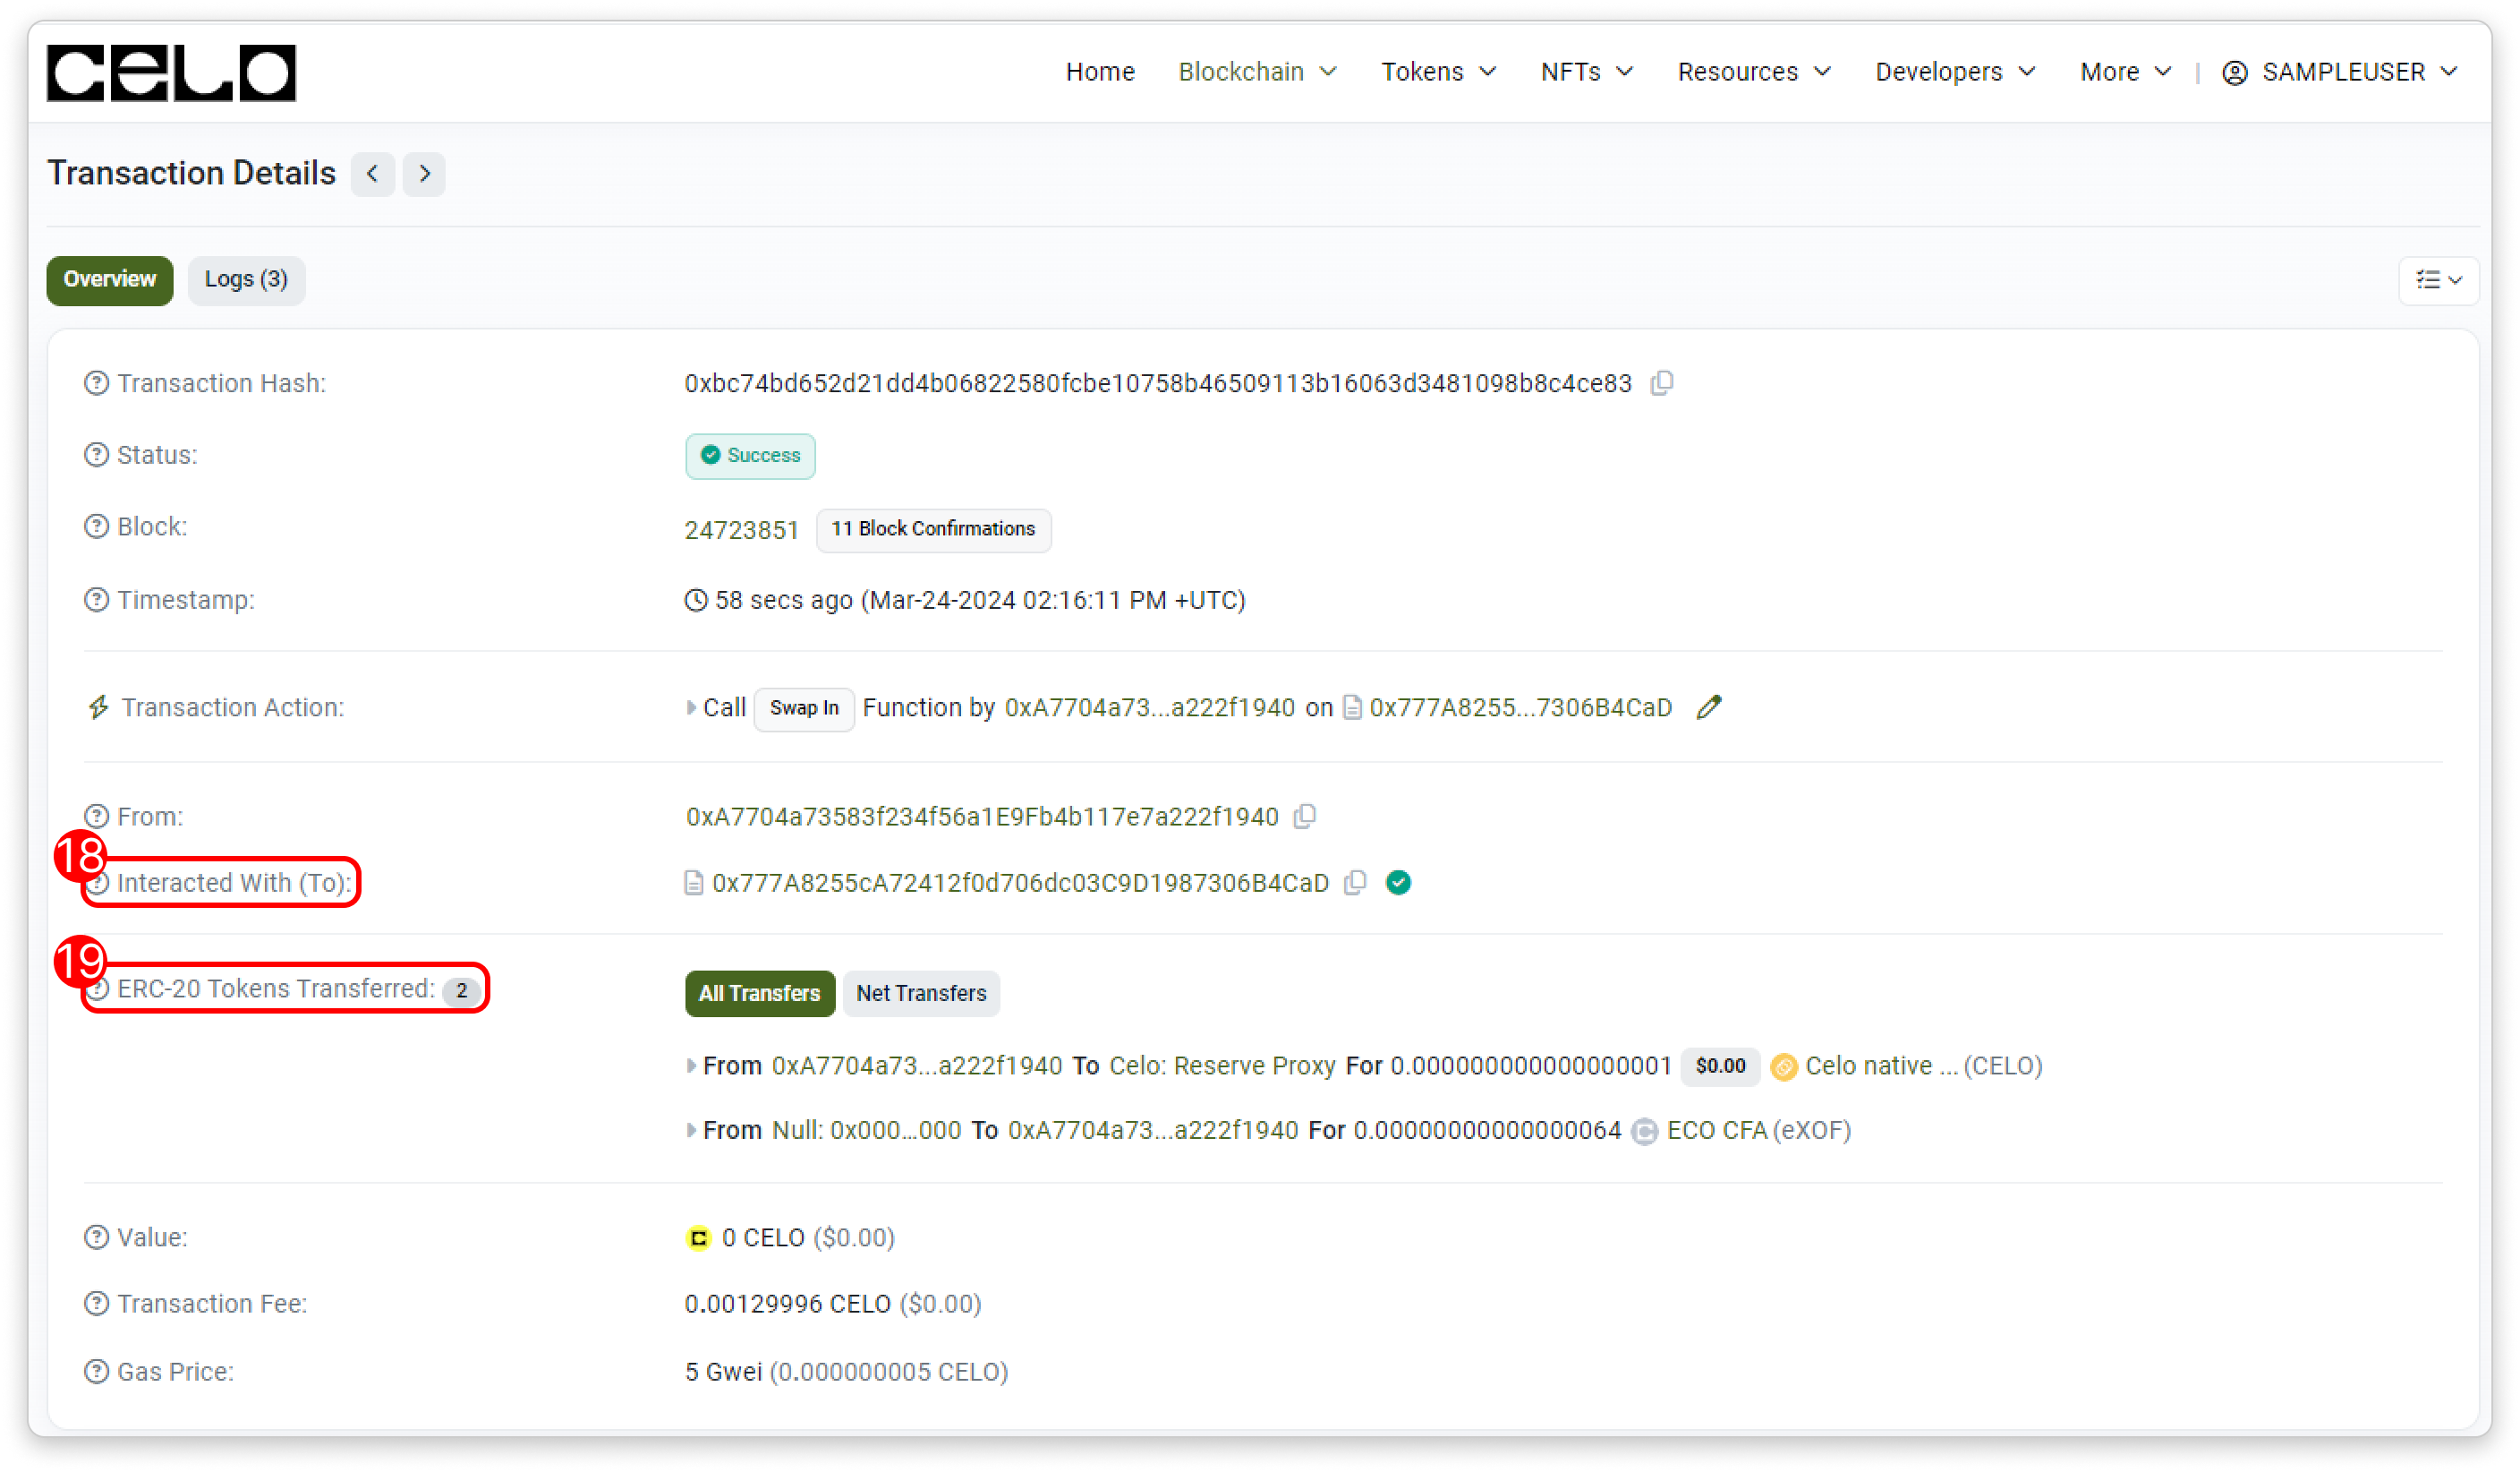Click the 11 Block Confirmations badge
The width and height of the screenshot is (2520, 1472).
click(x=933, y=529)
